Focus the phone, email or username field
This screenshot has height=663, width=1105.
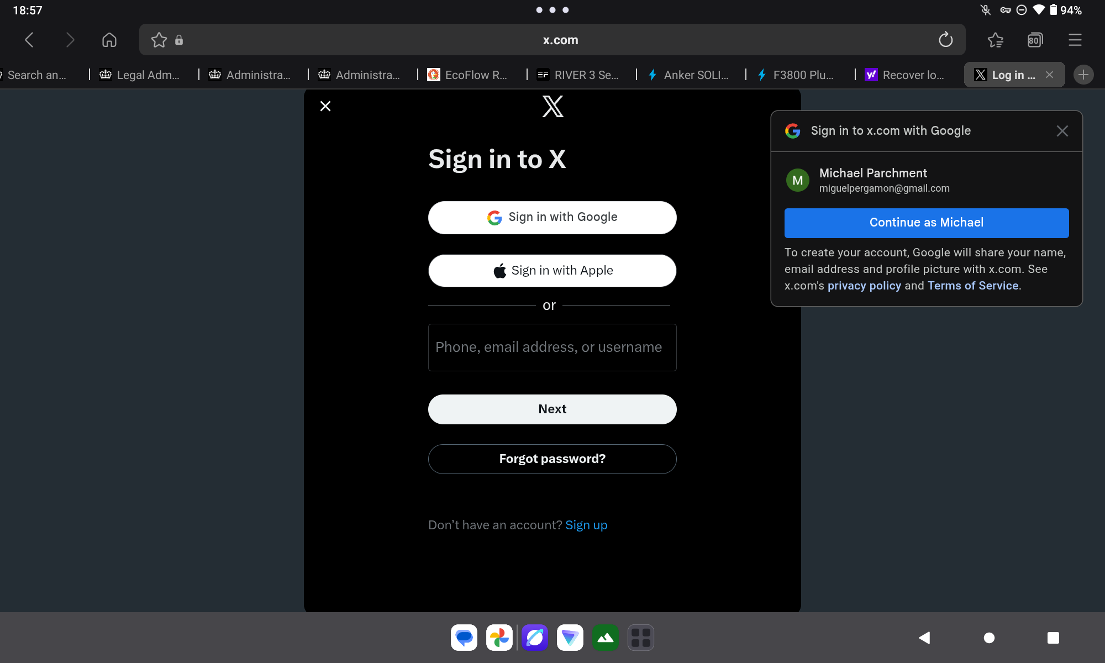(x=552, y=348)
